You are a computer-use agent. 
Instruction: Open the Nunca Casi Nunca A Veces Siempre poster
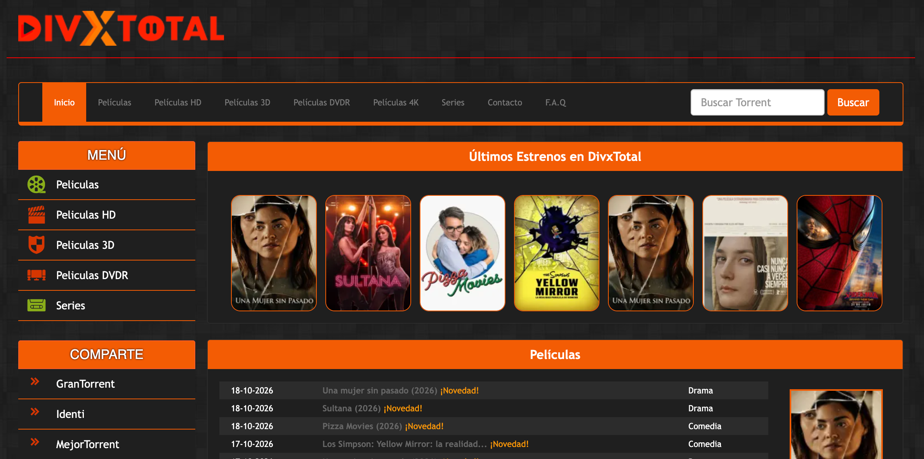[745, 253]
